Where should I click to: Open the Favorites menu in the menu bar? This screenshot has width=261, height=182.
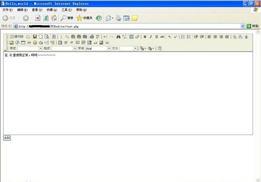pyautogui.click(x=52, y=10)
